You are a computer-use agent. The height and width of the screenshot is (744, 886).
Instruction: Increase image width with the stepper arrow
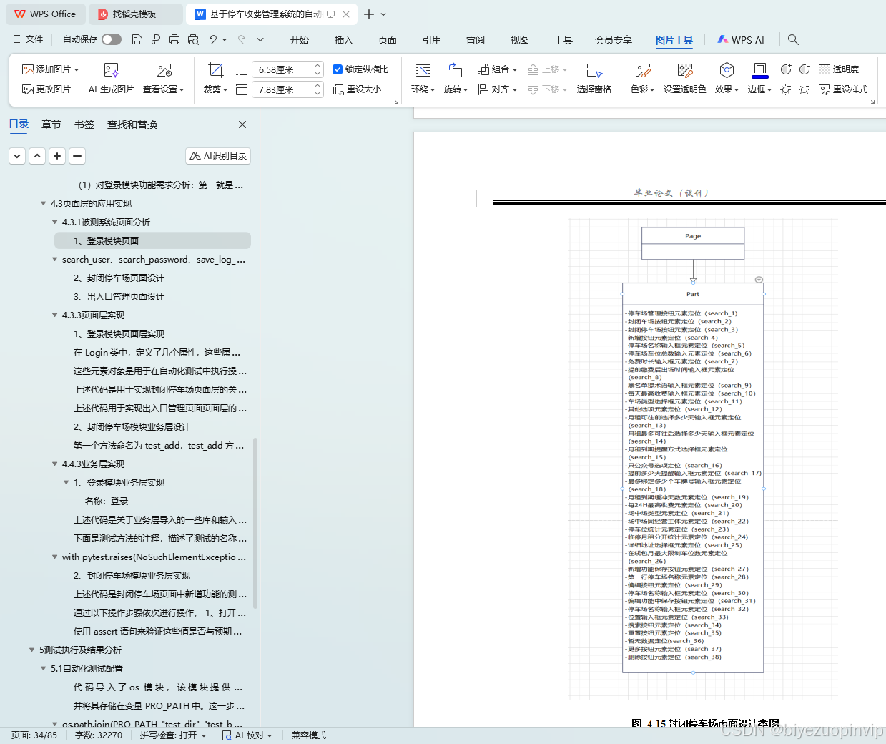click(317, 65)
